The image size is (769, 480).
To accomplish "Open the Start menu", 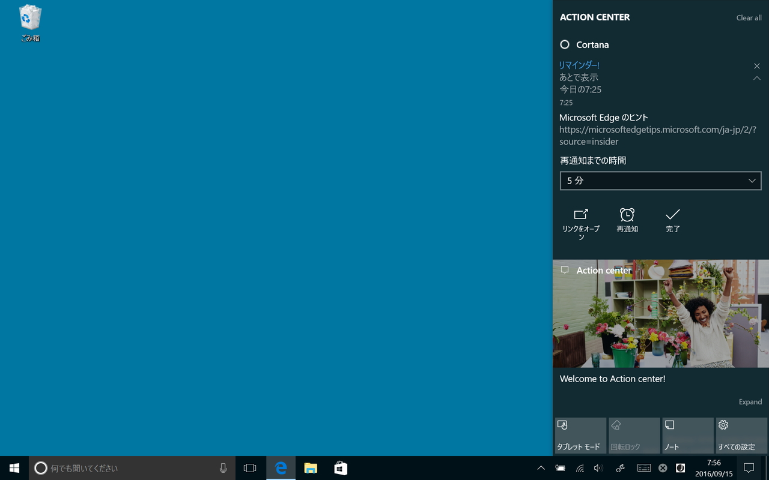I will tap(13, 468).
